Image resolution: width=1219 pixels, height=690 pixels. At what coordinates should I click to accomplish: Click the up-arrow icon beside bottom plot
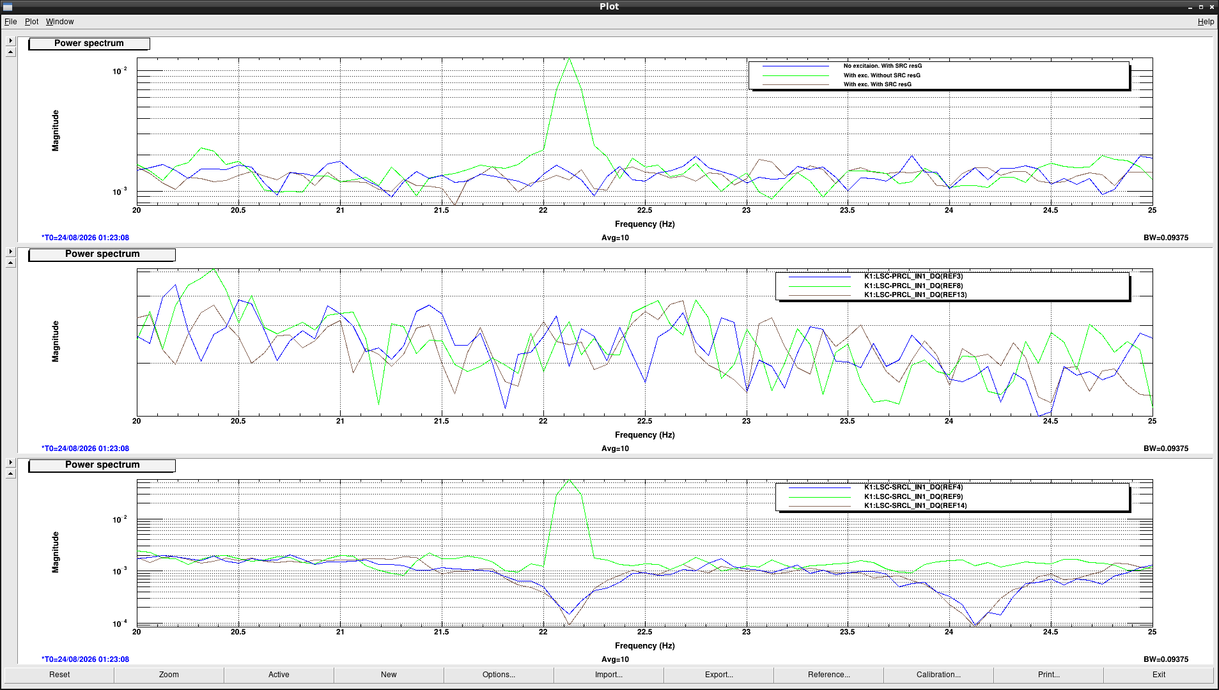coord(10,474)
